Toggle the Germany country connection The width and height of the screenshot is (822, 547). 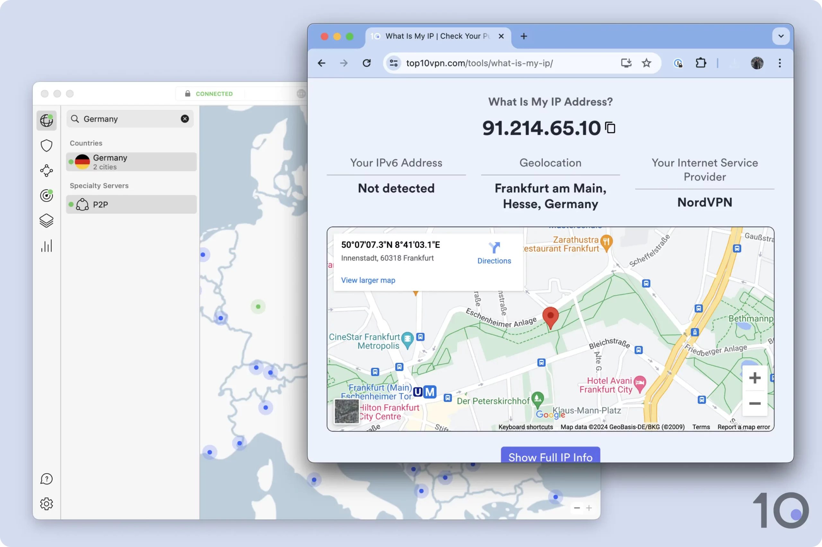(x=131, y=161)
